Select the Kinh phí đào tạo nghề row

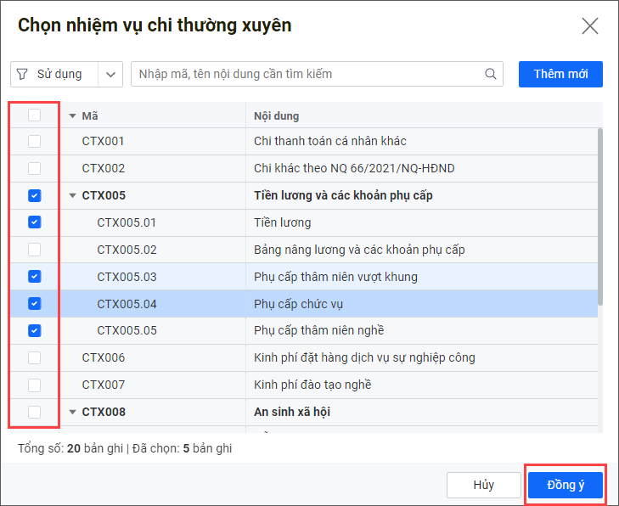click(x=312, y=385)
